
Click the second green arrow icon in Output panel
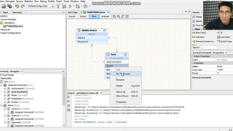point(68,101)
